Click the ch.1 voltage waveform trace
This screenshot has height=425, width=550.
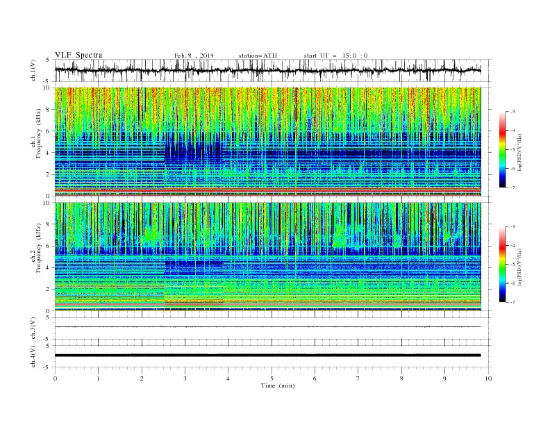click(x=267, y=70)
